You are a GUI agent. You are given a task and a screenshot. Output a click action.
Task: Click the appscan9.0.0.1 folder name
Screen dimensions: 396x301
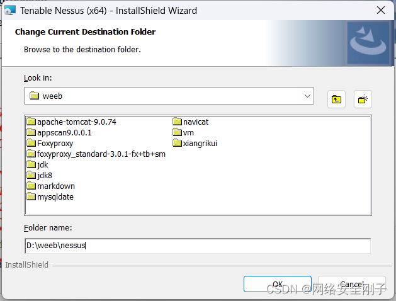64,133
